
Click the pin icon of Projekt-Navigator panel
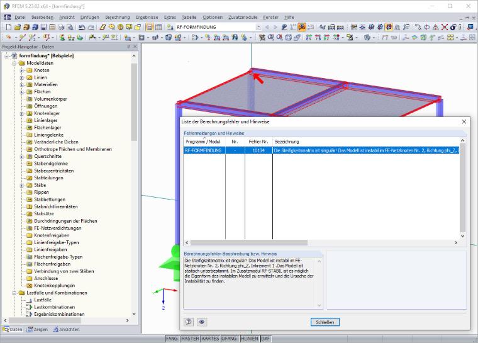click(129, 47)
